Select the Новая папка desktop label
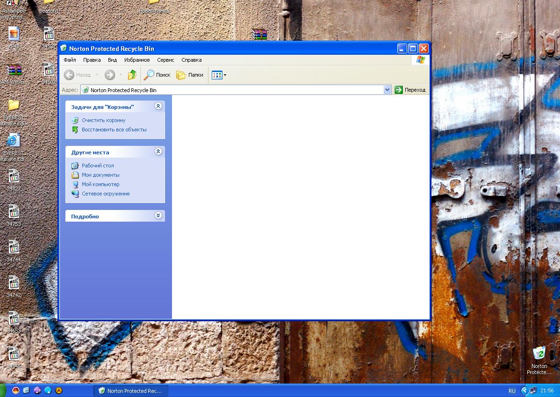This screenshot has height=397, width=560. click(x=154, y=11)
